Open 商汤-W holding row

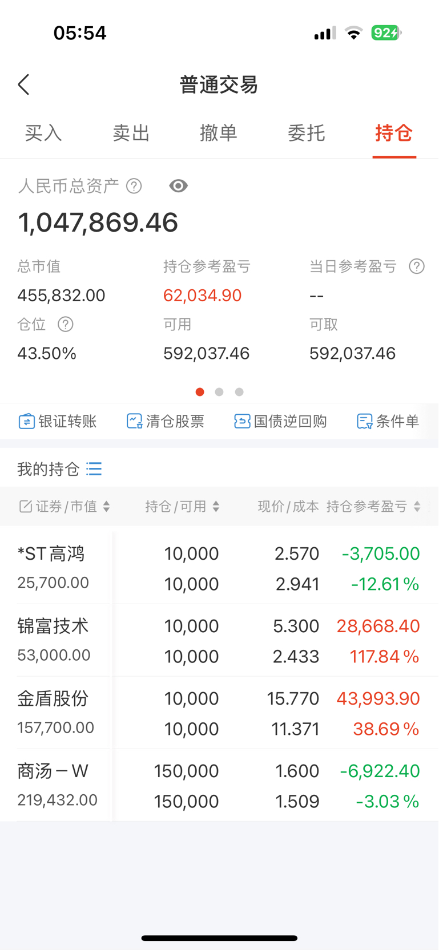pyautogui.click(x=219, y=786)
